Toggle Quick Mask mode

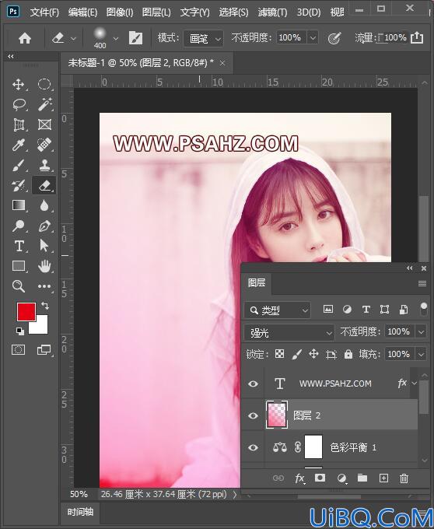pos(18,350)
